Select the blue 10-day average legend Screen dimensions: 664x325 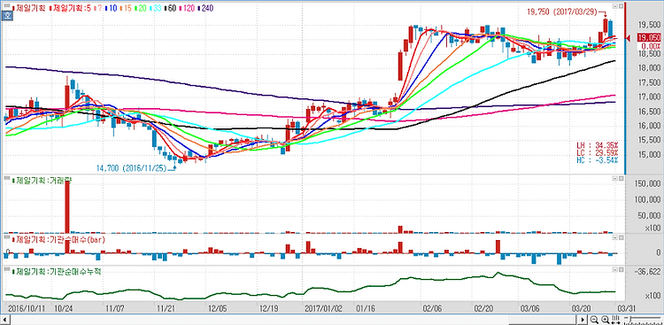coord(110,8)
